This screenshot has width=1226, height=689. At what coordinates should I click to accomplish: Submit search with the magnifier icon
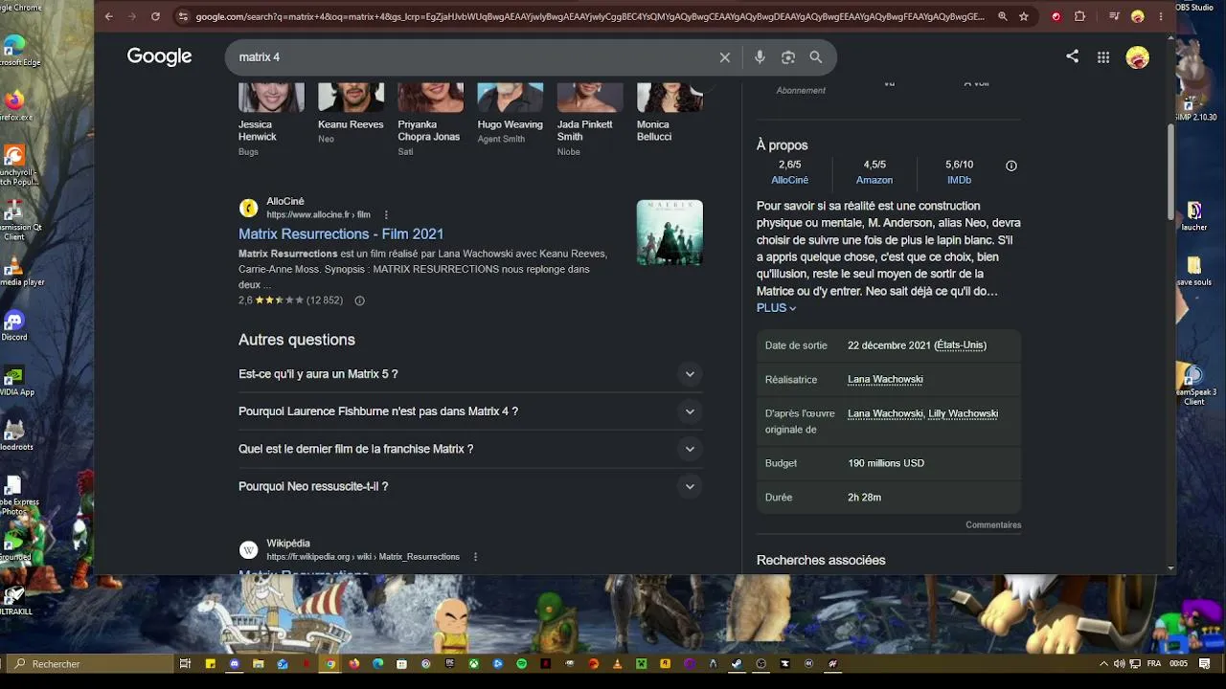point(816,57)
